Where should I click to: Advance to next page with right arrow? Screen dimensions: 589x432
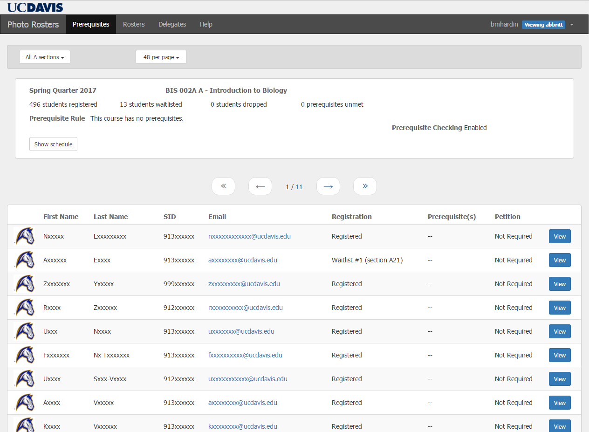(328, 186)
